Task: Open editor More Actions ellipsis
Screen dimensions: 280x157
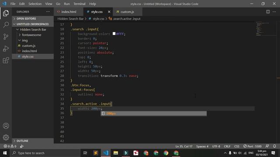Action: [274, 12]
